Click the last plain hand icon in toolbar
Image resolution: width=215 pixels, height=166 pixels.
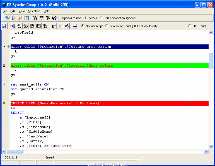pos(45,26)
